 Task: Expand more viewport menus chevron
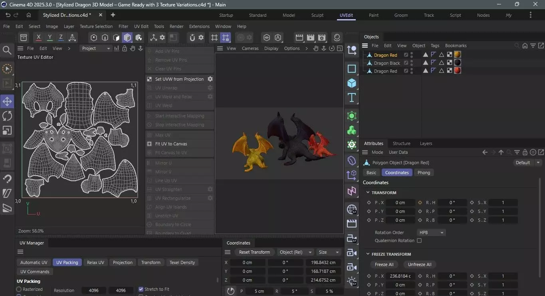(x=307, y=48)
